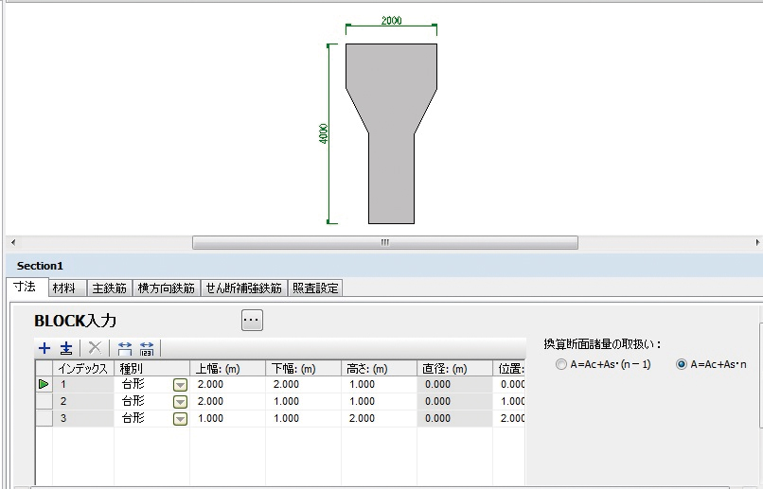
Task: Click 上幅 cell of row 1
Action: pos(227,385)
